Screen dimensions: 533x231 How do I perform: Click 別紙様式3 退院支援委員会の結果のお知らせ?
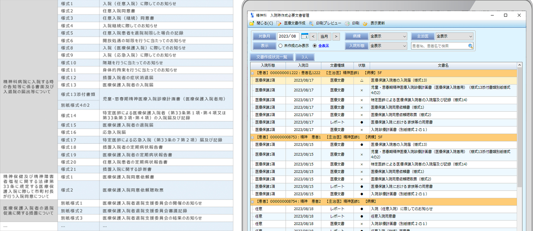click(146, 218)
